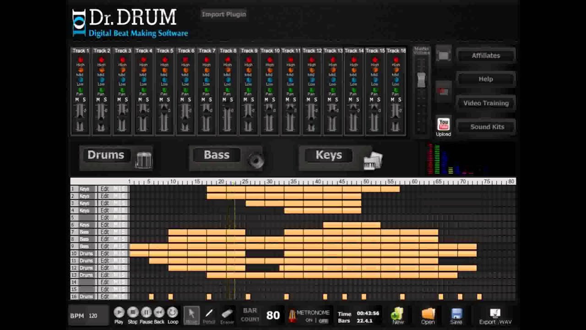Screen dimensions: 586x330
Task: Turn the metronome ON
Action: (x=309, y=320)
